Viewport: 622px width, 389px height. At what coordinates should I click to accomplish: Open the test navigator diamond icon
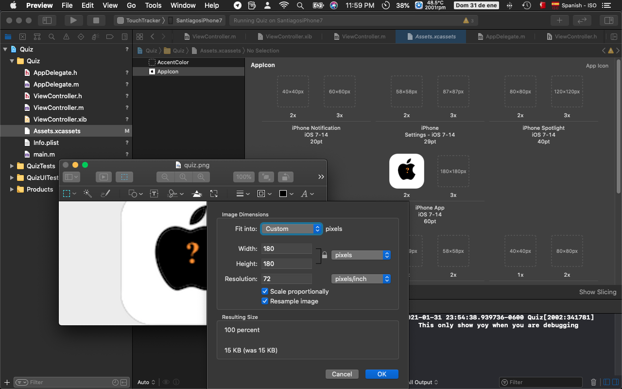click(x=81, y=36)
